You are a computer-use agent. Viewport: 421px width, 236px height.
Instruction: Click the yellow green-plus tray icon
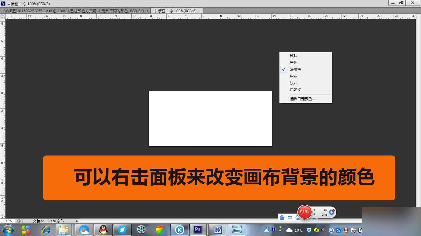point(317,230)
